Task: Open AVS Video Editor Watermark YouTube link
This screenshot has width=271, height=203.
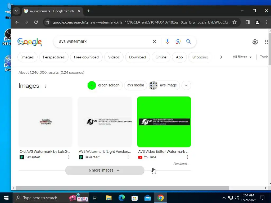Action: [163, 151]
